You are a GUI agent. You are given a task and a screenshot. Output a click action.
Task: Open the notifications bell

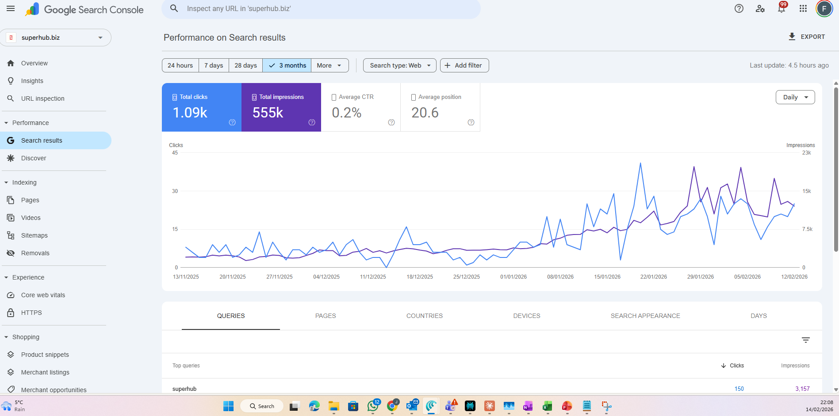point(782,8)
